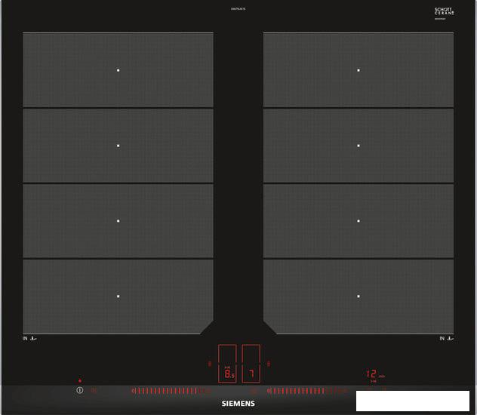477x415 pixels.
Task: Tap the small red indicator right of the 7 display
Action: coord(269,364)
